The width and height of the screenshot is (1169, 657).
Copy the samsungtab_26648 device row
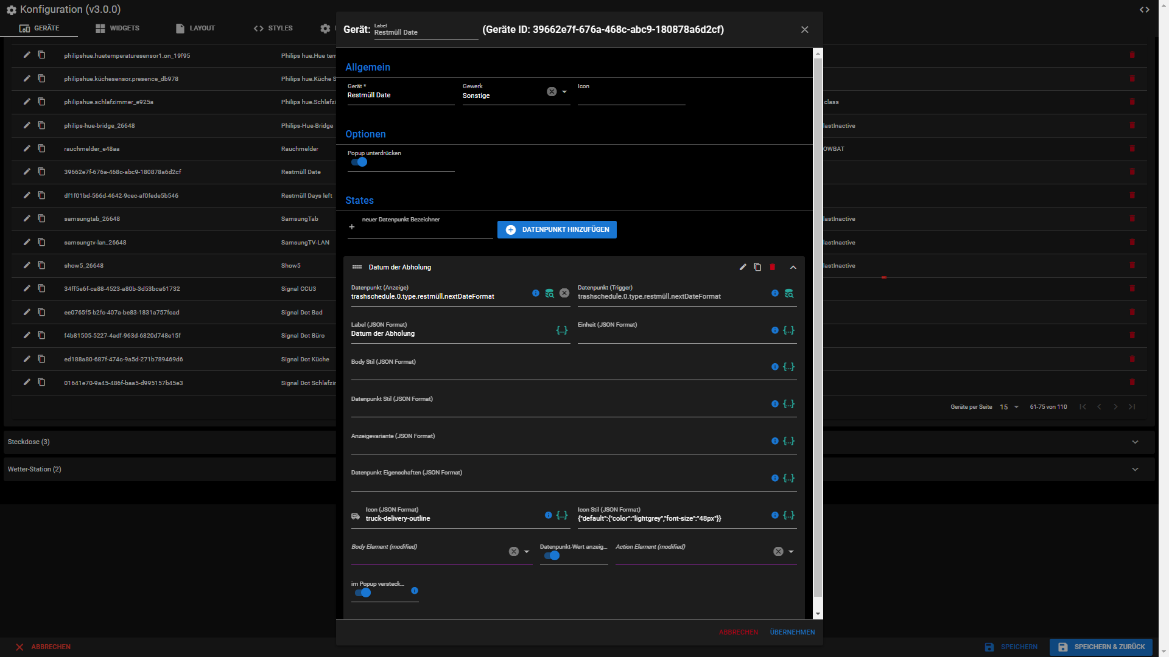coord(41,218)
